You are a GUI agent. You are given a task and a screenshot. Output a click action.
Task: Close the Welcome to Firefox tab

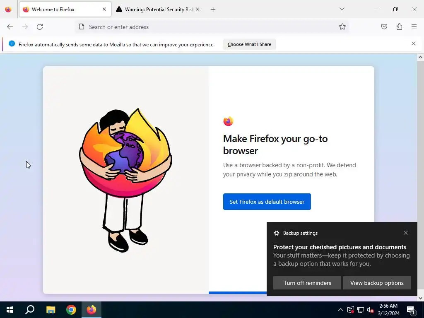coord(104,10)
